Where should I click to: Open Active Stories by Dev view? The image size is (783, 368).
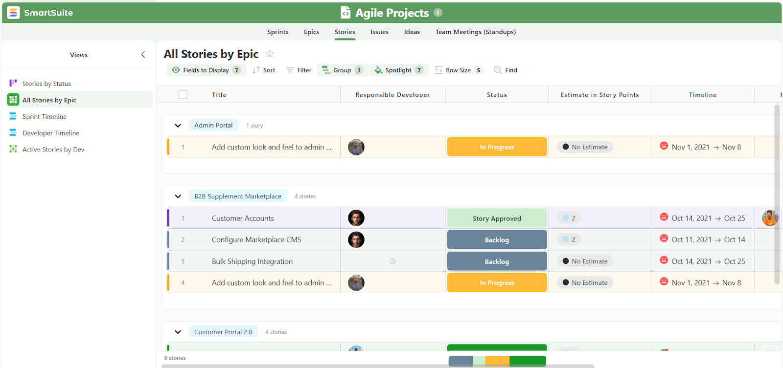pyautogui.click(x=78, y=150)
